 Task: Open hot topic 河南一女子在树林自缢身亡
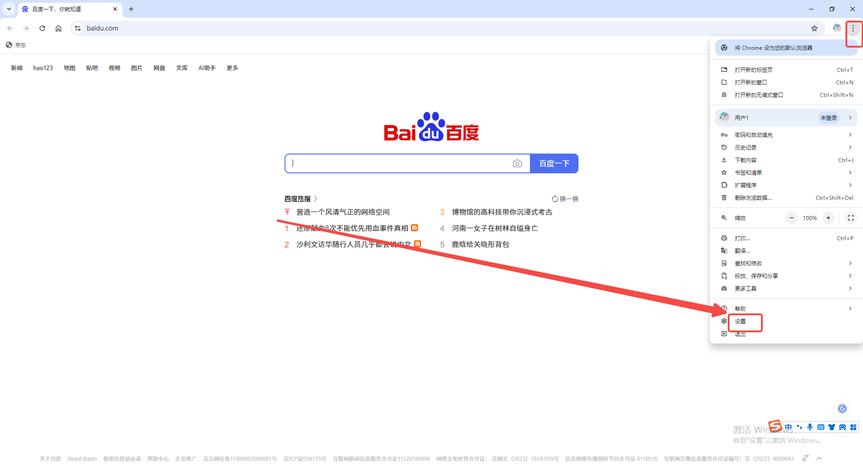[495, 228]
